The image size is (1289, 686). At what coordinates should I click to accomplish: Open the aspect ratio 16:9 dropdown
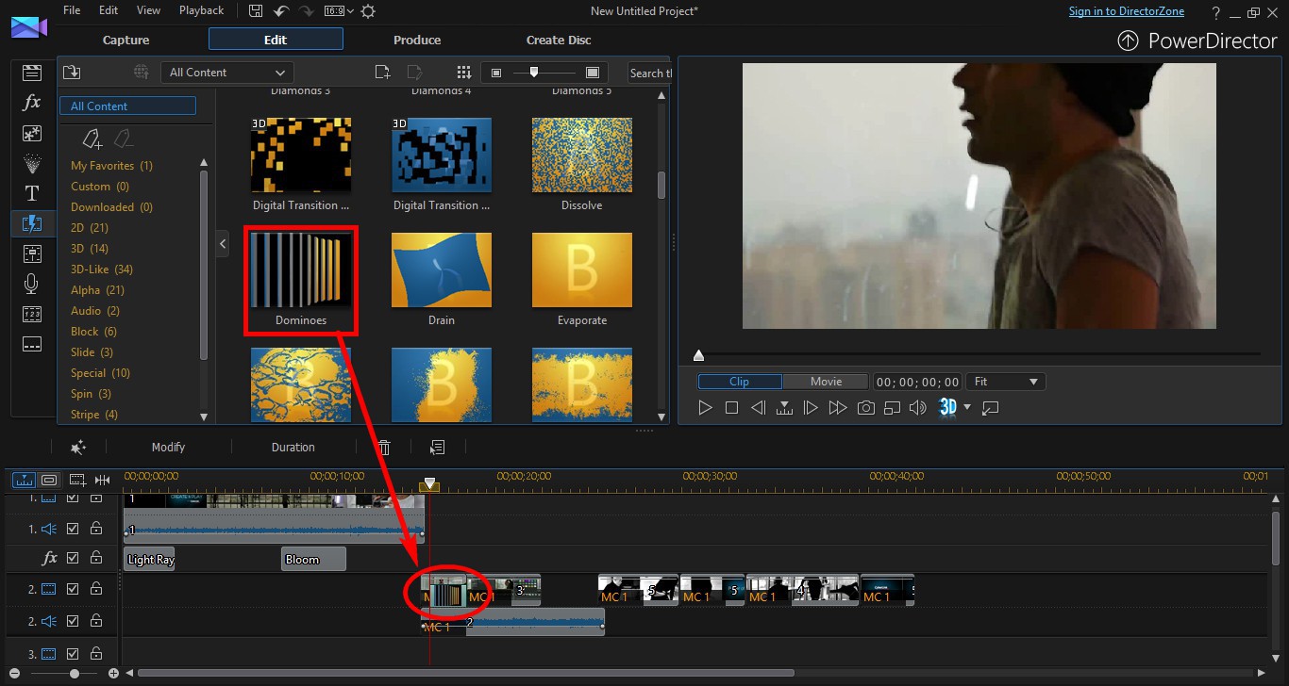[339, 11]
